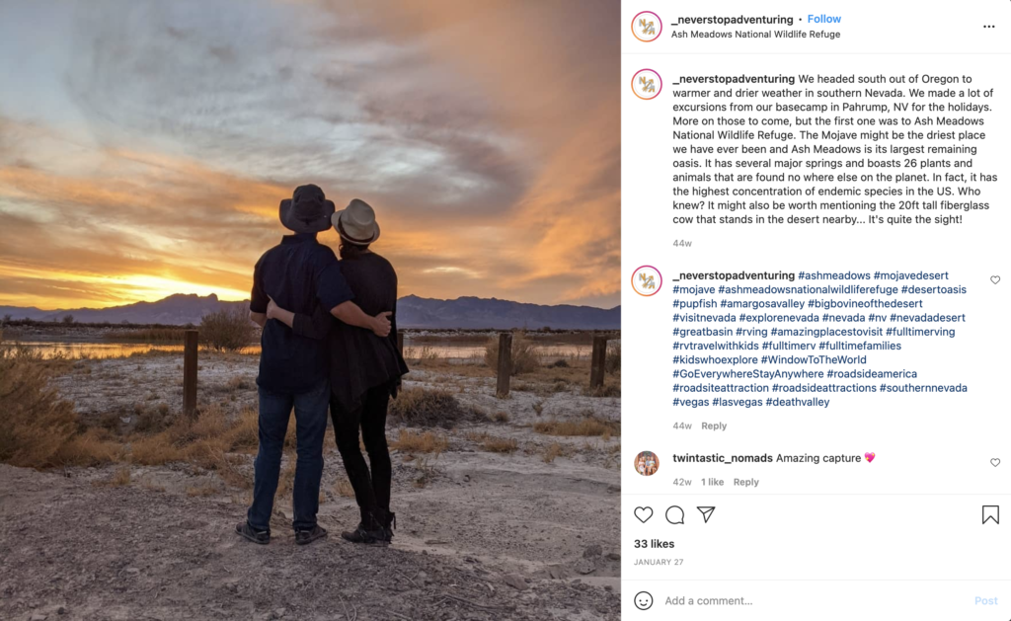Viewport: 1011px width, 621px height.
Task: Open the three-dot more options menu
Action: pos(988,27)
